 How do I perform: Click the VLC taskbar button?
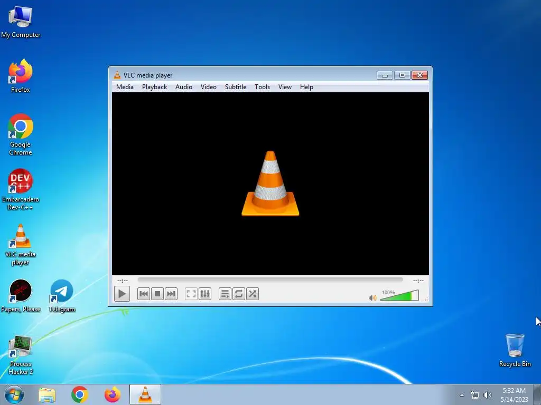click(x=145, y=394)
